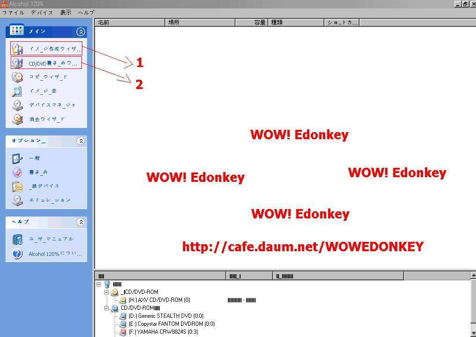The height and width of the screenshot is (337, 476).
Task: Click the Alcohol 120% title bar icon
Action: tap(4, 4)
